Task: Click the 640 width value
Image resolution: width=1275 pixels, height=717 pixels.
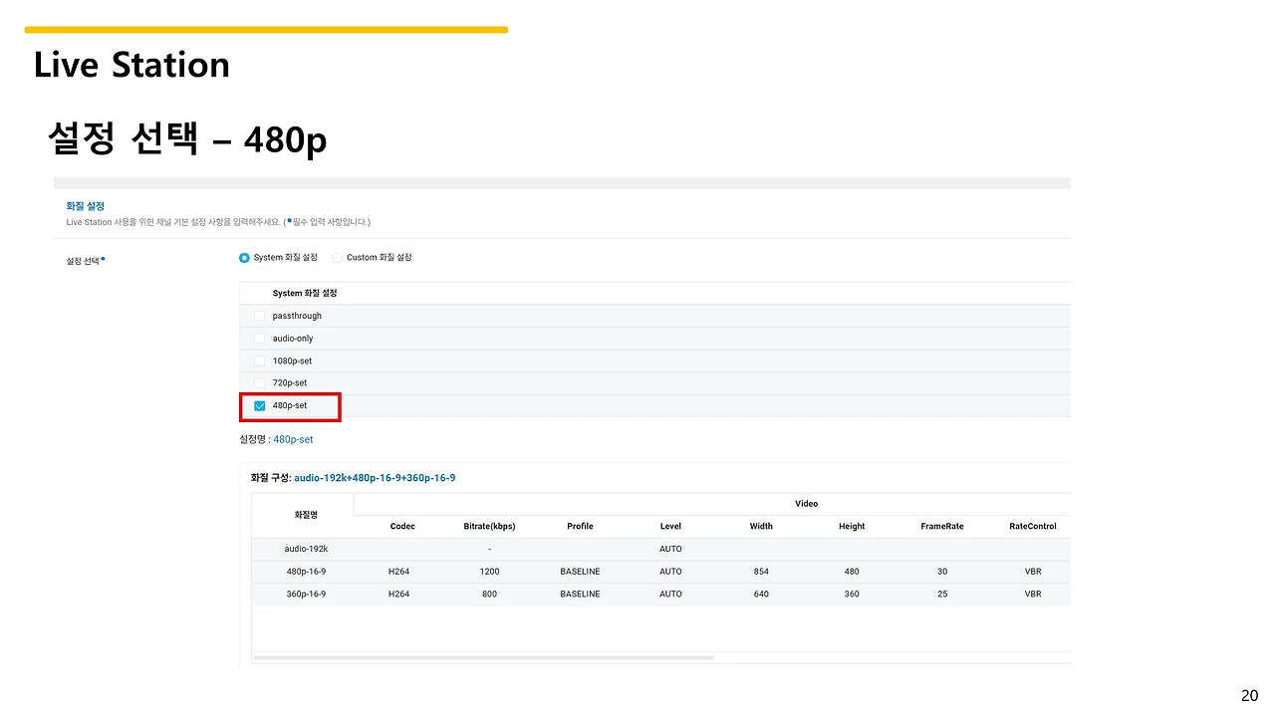Action: (x=761, y=595)
